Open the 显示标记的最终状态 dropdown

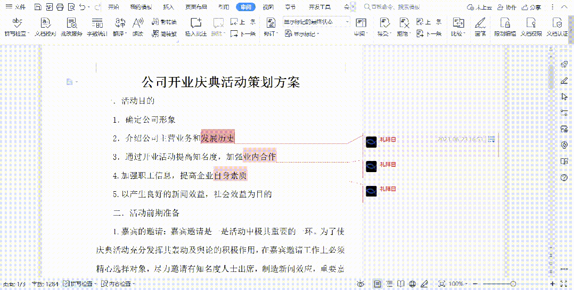point(317,22)
